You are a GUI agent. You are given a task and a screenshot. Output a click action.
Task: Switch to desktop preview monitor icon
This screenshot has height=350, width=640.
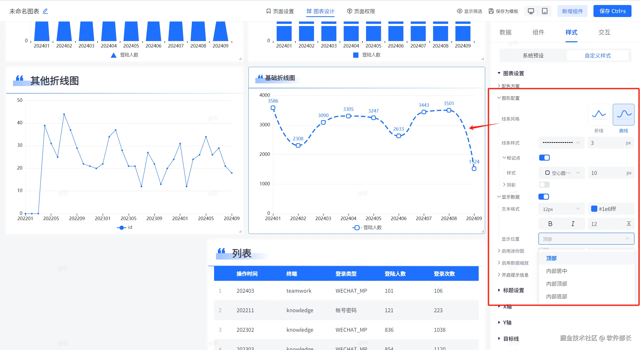click(x=531, y=11)
